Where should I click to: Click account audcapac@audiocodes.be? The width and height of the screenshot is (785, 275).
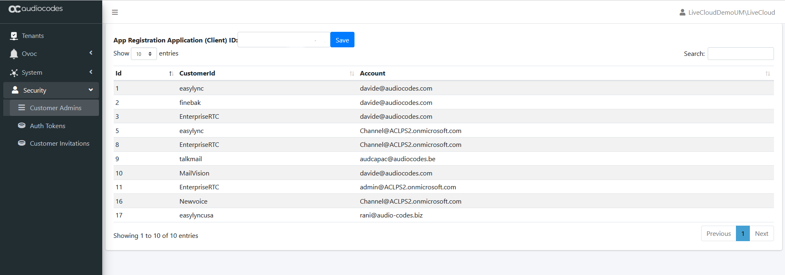pyautogui.click(x=397, y=159)
